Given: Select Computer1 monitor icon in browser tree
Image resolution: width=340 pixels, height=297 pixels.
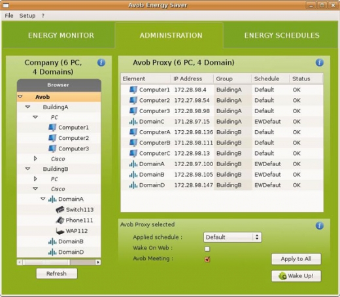Looking at the screenshot, I should (52, 128).
